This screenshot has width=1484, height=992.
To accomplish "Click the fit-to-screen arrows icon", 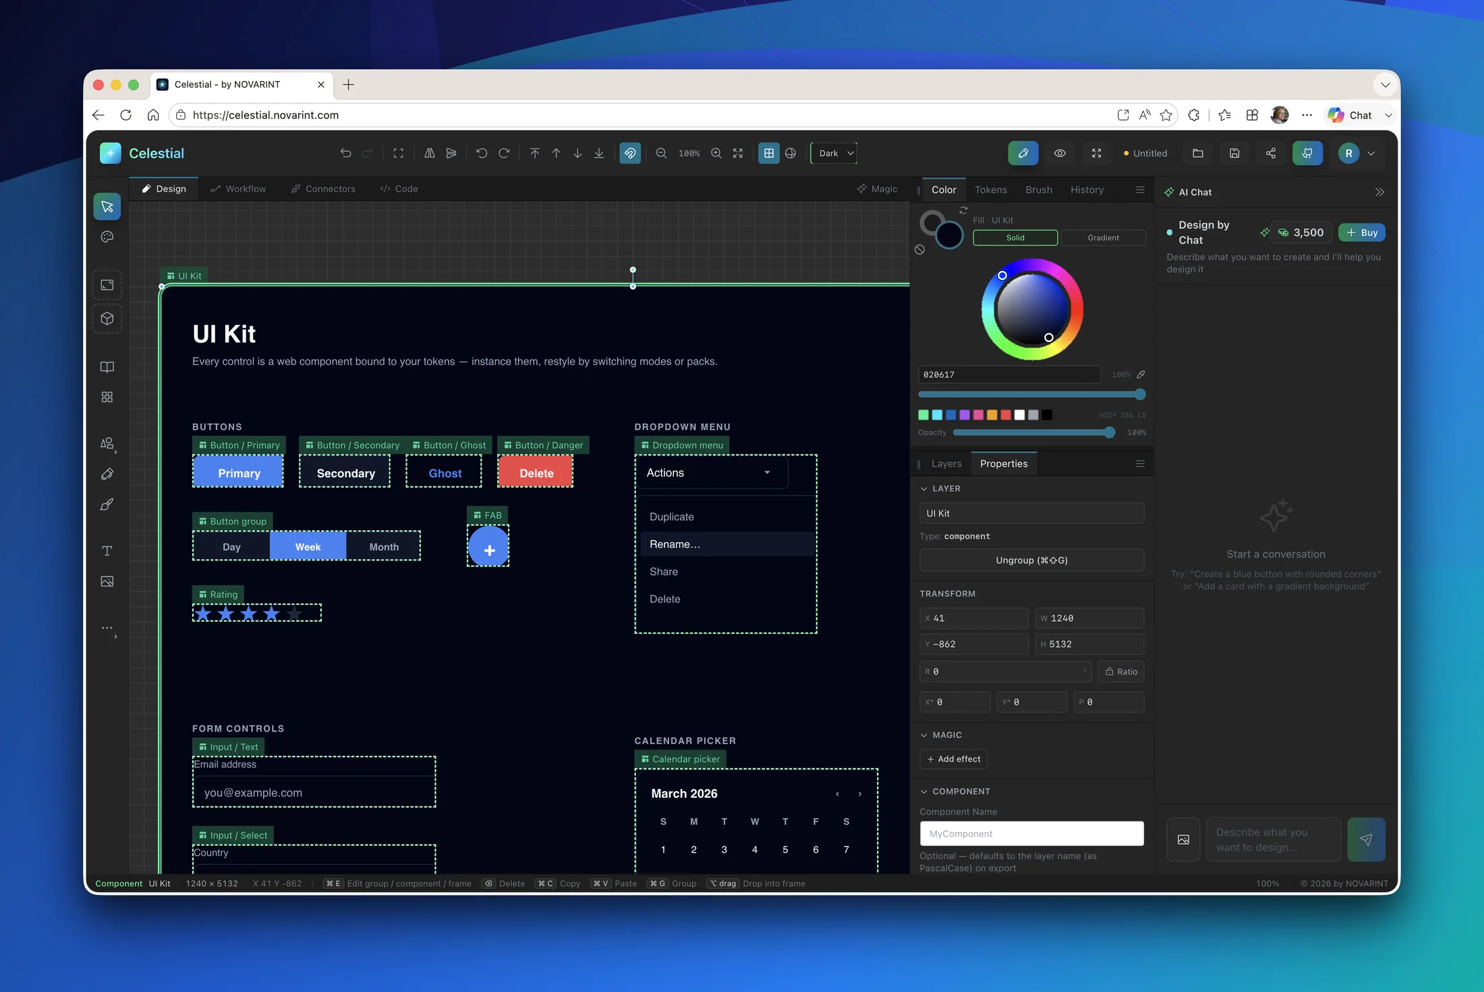I will [x=738, y=153].
